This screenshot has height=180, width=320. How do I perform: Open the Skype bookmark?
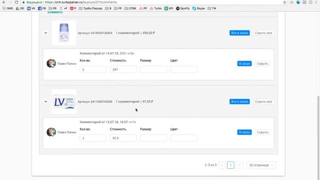[x=198, y=8]
